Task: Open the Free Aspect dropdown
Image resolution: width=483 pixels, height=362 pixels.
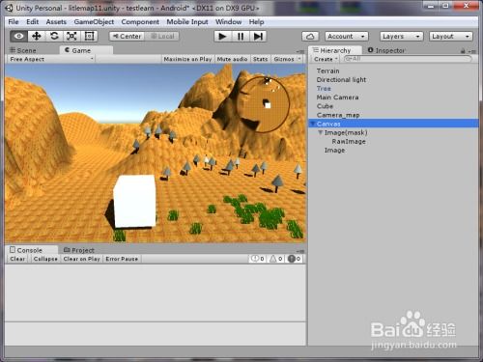Action: pyautogui.click(x=51, y=59)
